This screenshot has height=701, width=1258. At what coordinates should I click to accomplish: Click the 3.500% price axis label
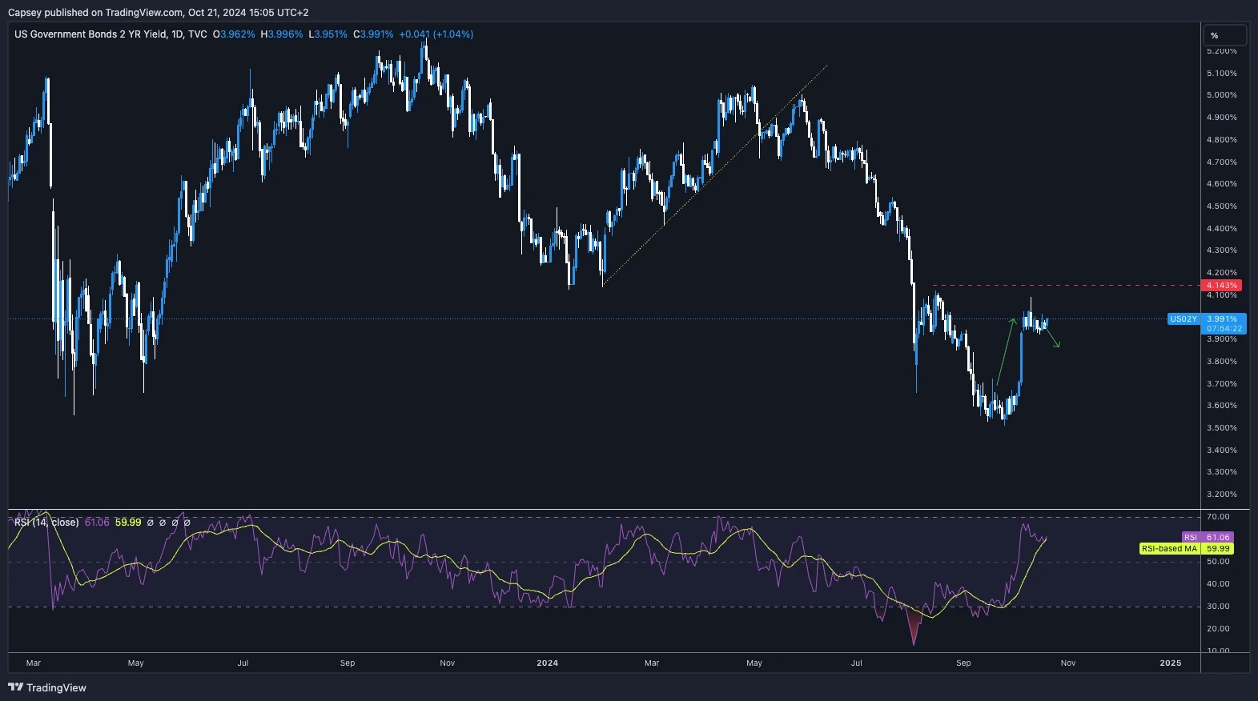(1222, 428)
